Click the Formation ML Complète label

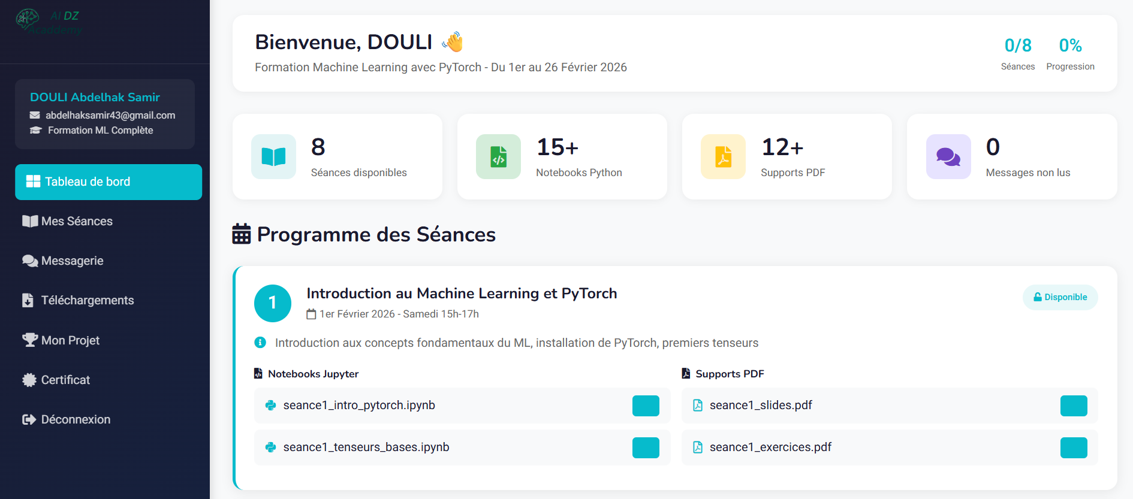(x=100, y=130)
